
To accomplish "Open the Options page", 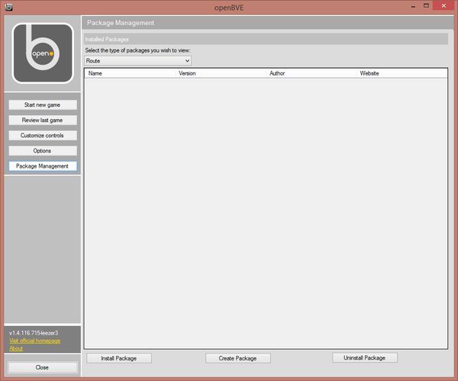I will click(43, 151).
